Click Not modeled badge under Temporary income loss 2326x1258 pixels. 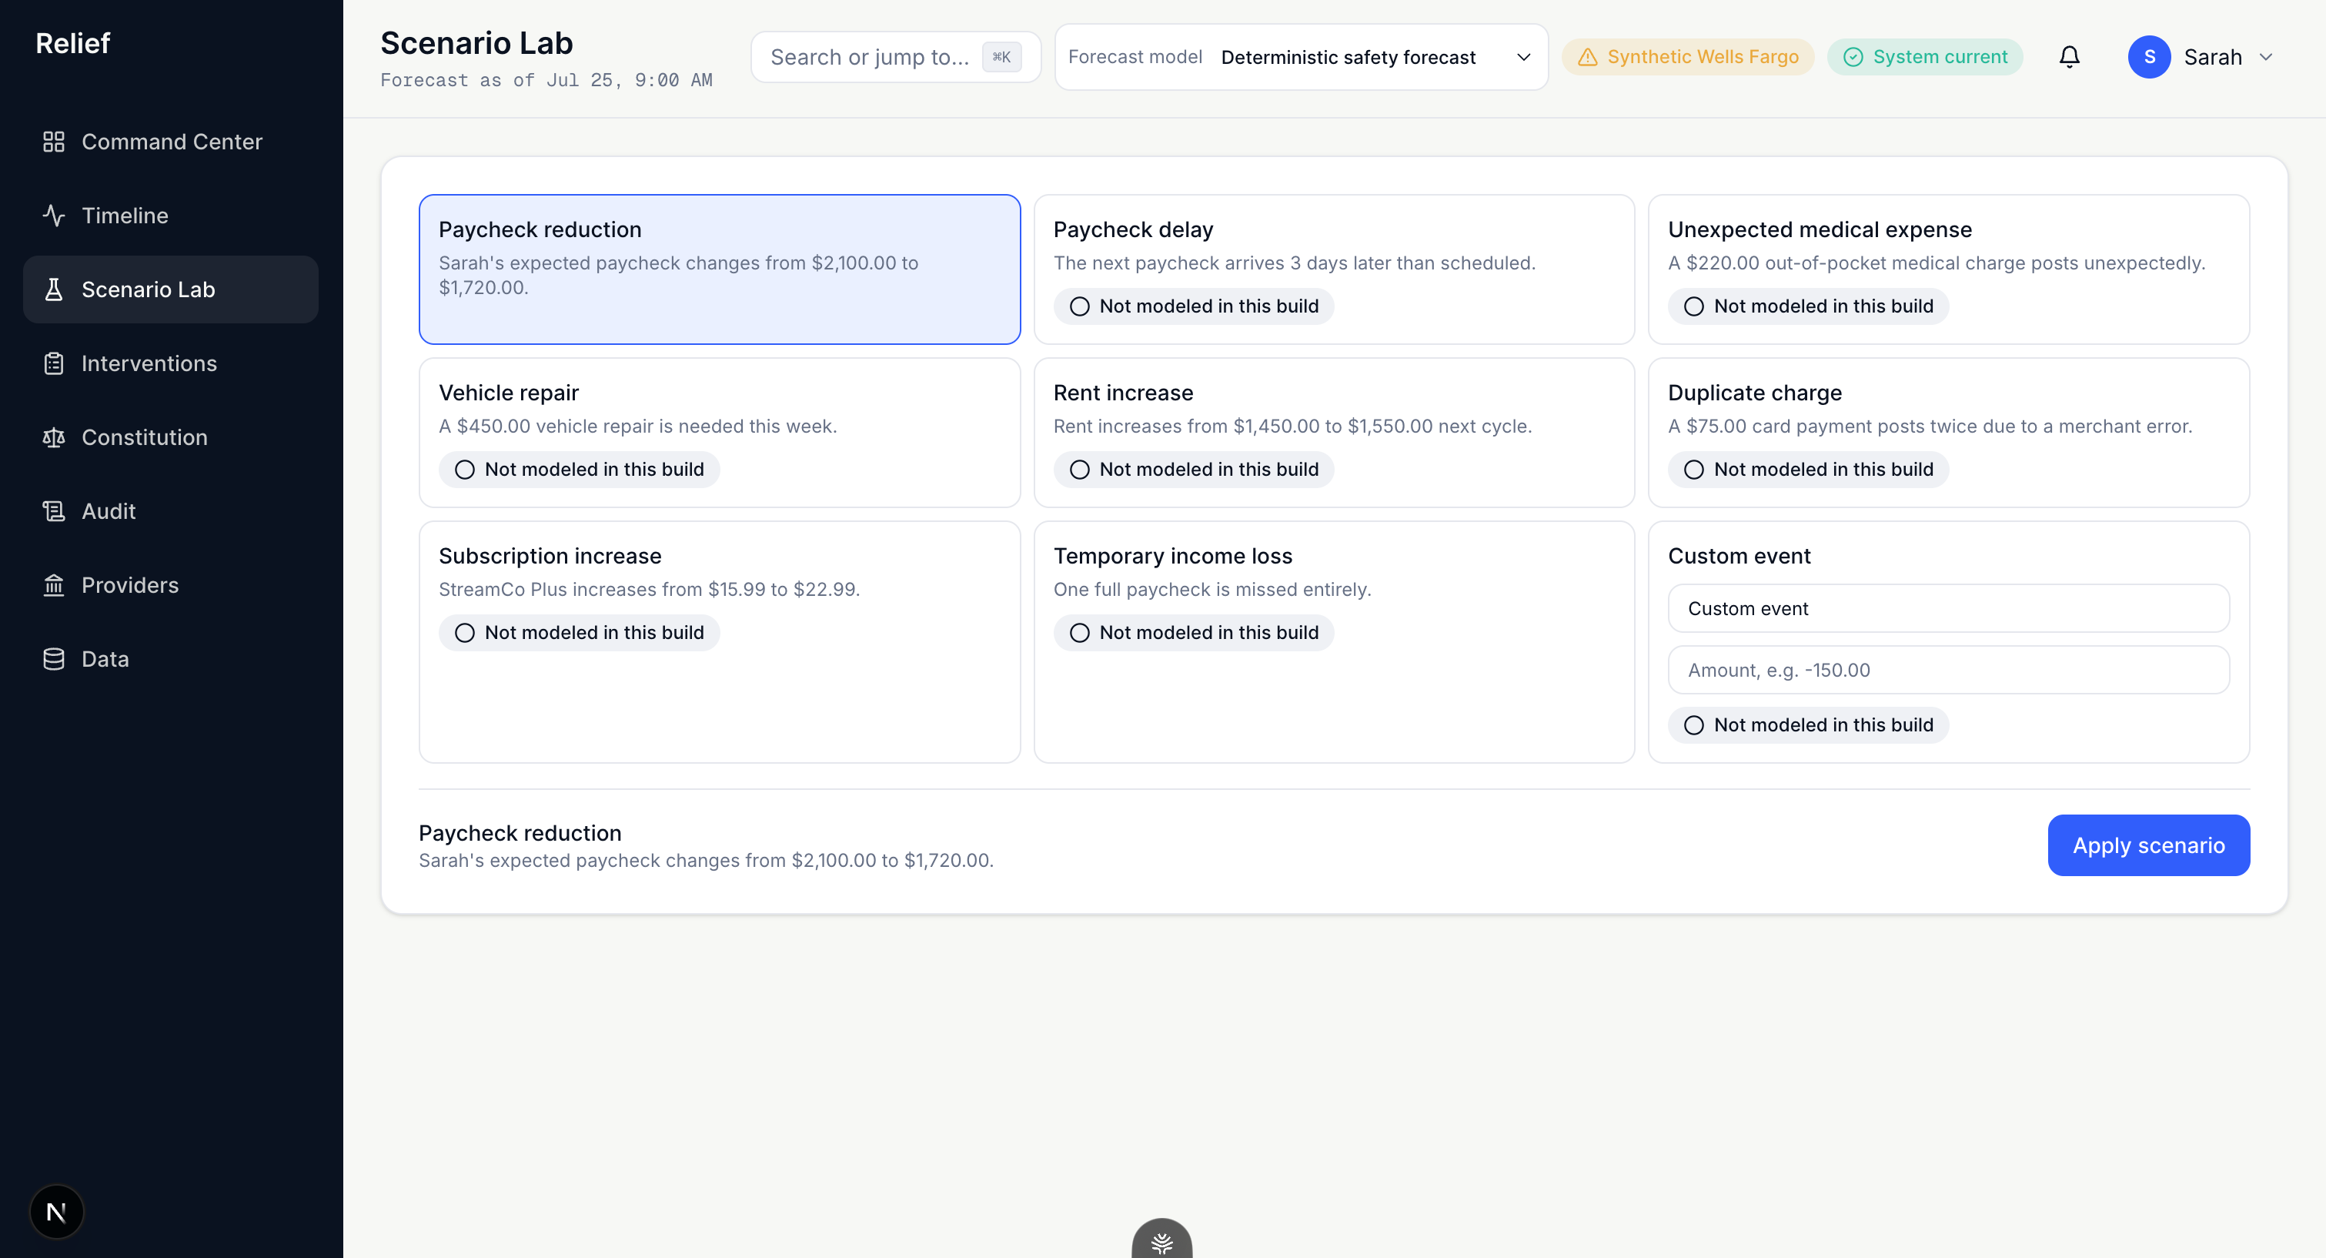point(1193,633)
